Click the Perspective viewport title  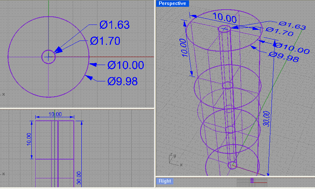[173, 3]
